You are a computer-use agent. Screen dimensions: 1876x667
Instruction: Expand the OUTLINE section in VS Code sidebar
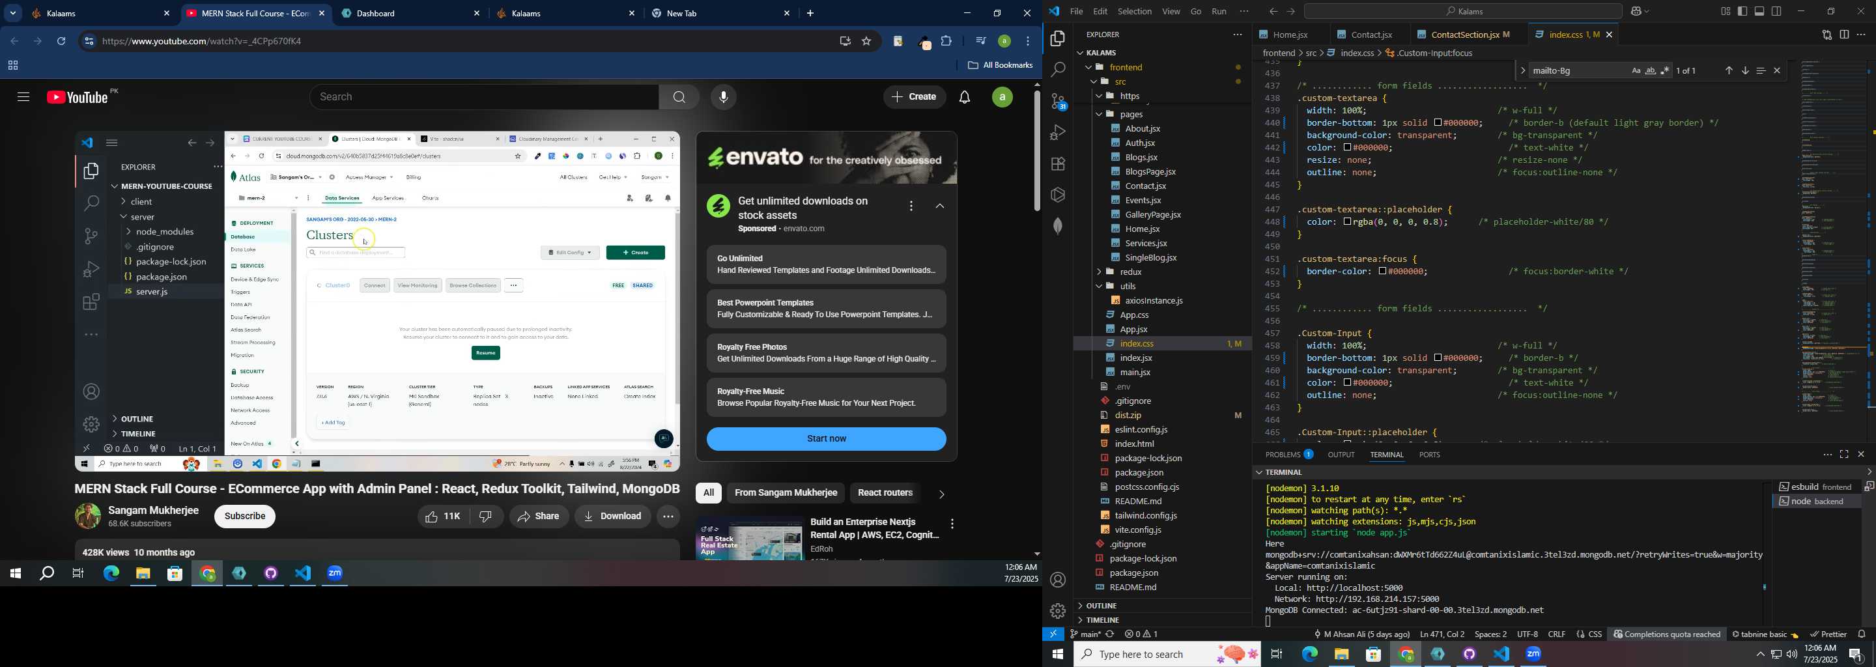pos(1162,606)
